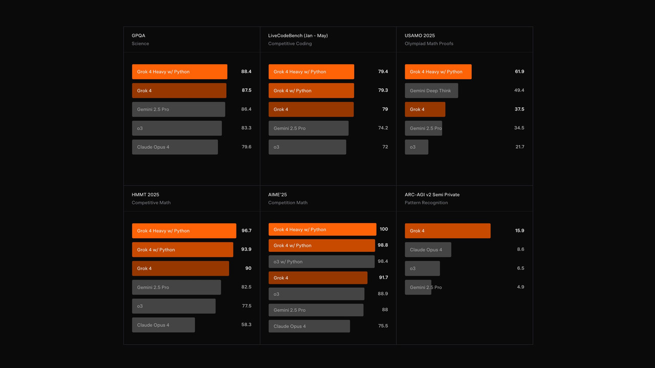
Task: Click the 88.4 score value
Action: tap(246, 72)
